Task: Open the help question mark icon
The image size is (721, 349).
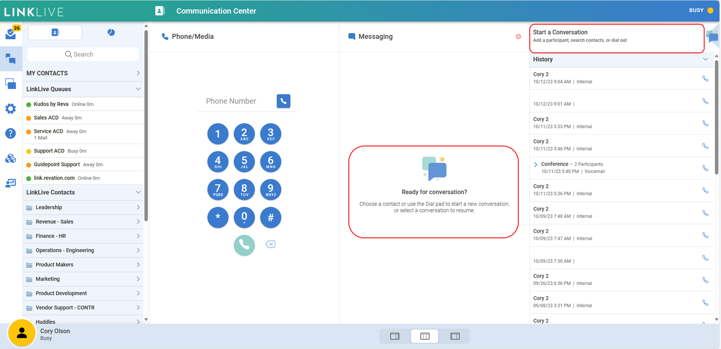Action: click(x=11, y=133)
